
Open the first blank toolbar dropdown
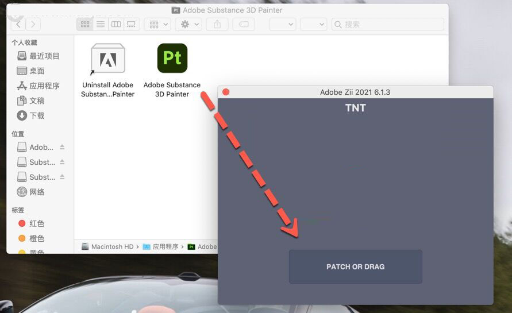pyautogui.click(x=283, y=24)
